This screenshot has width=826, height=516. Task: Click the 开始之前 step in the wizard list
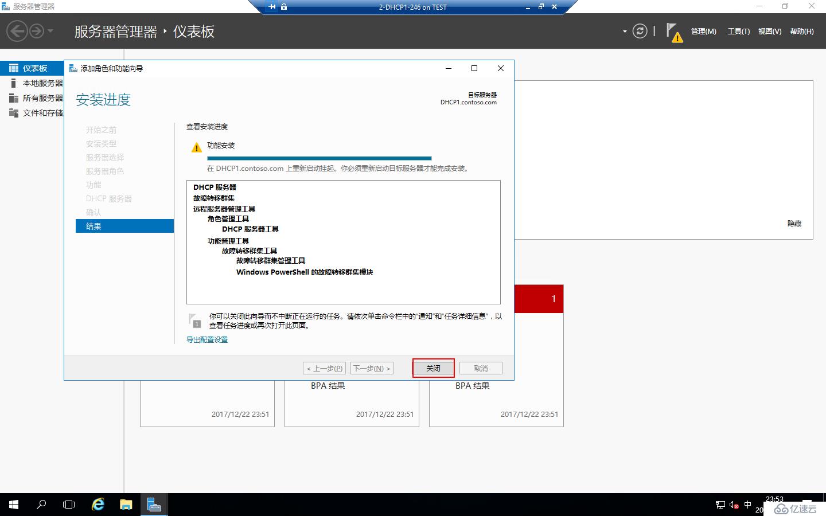click(101, 130)
